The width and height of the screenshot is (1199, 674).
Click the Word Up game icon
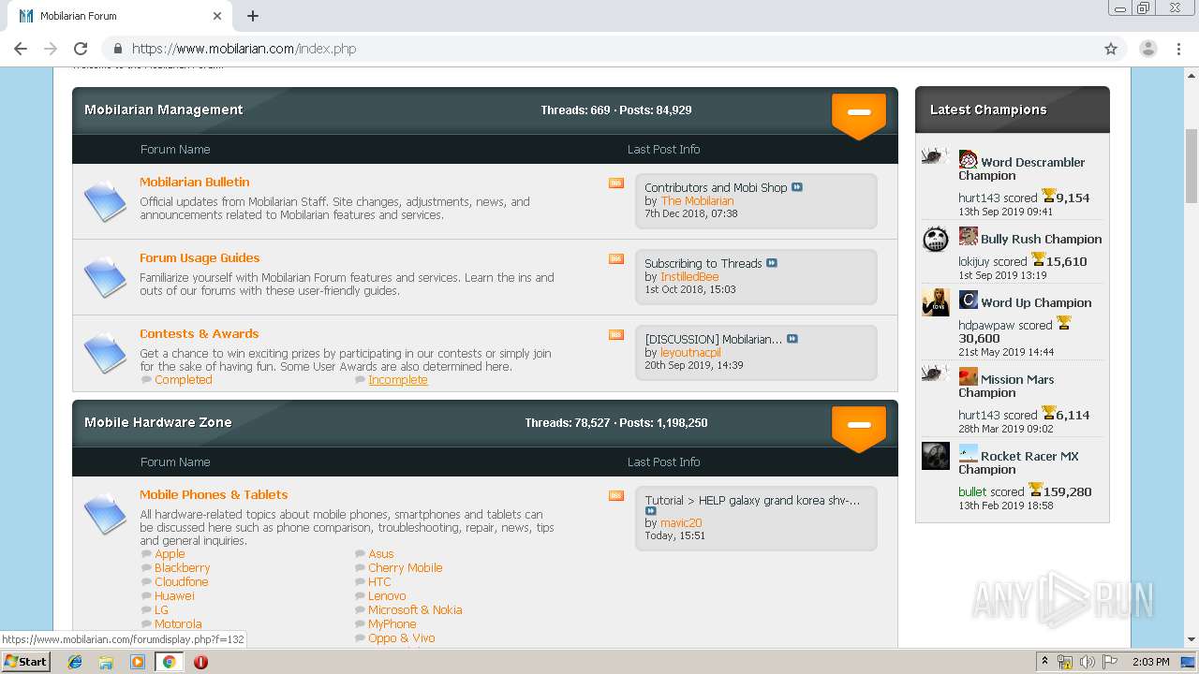tap(969, 300)
